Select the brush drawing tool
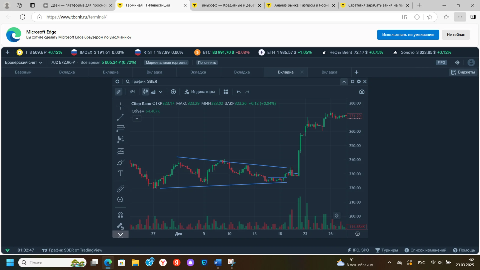480x270 pixels. pyautogui.click(x=120, y=162)
